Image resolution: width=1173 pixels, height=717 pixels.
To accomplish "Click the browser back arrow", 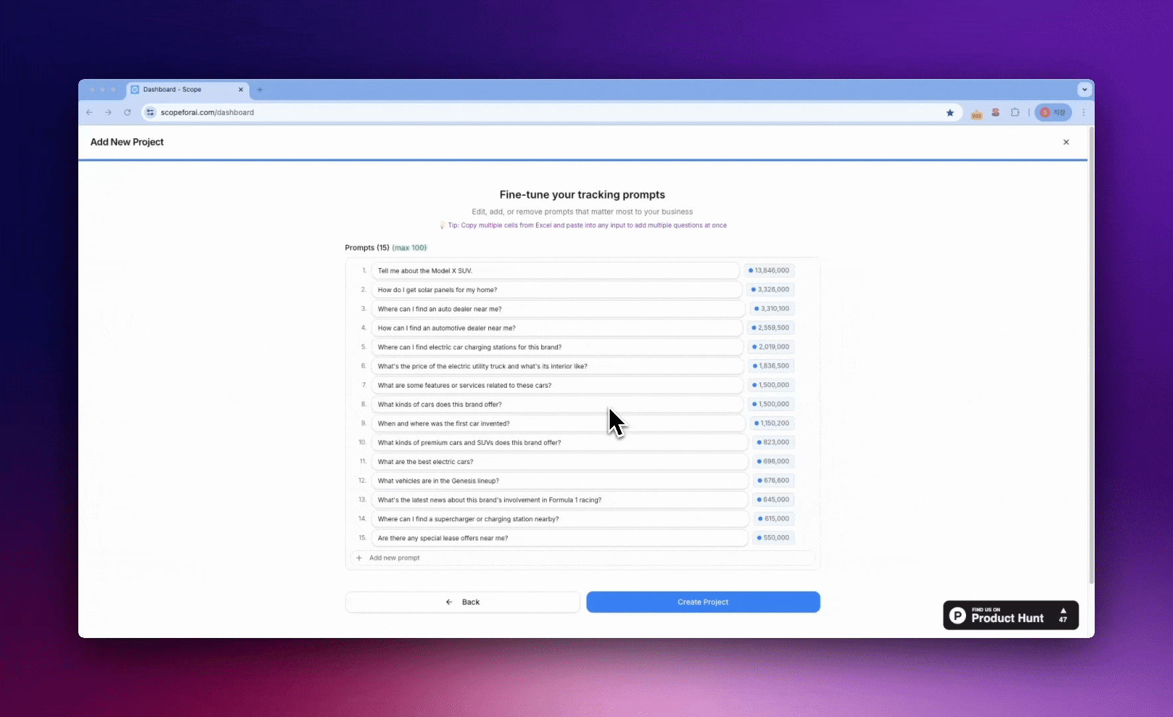I will pyautogui.click(x=90, y=112).
